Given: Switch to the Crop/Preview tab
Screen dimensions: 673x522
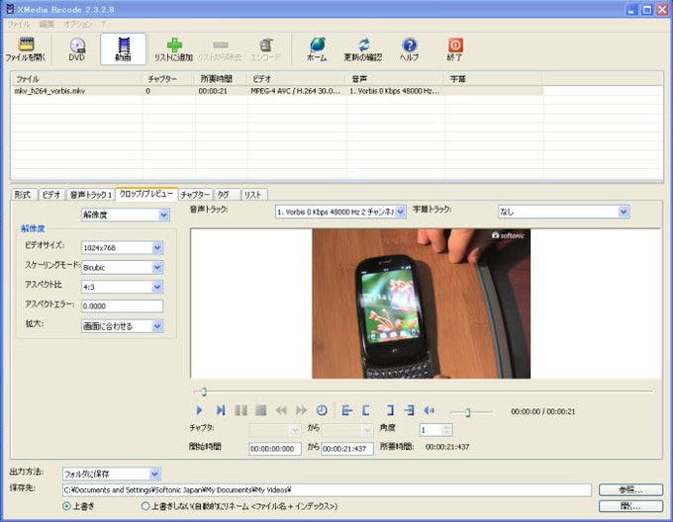Looking at the screenshot, I should click(145, 194).
